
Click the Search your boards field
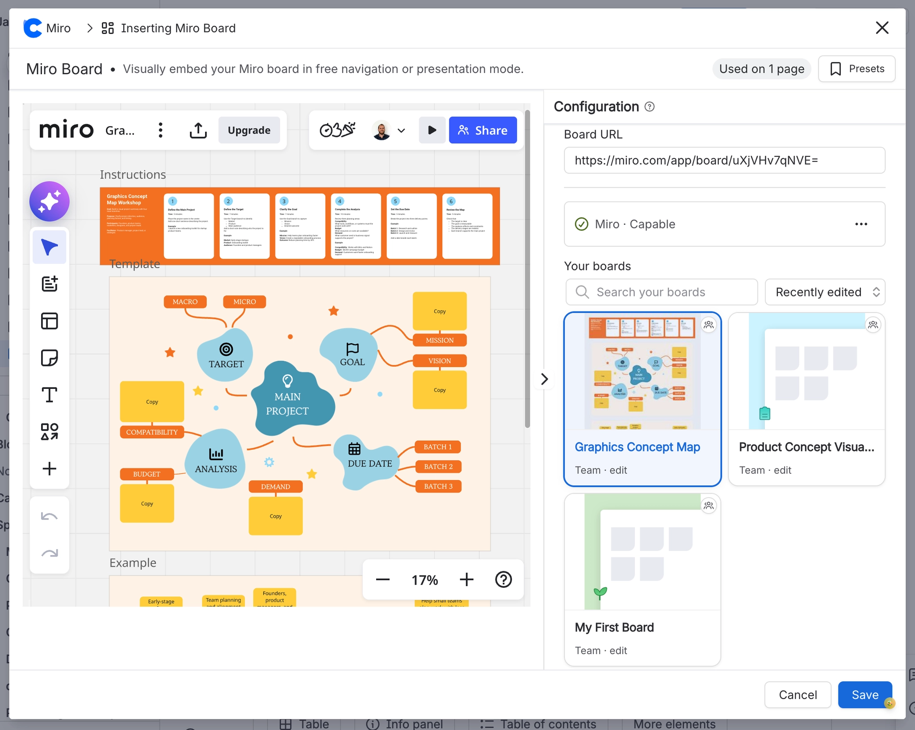point(662,292)
